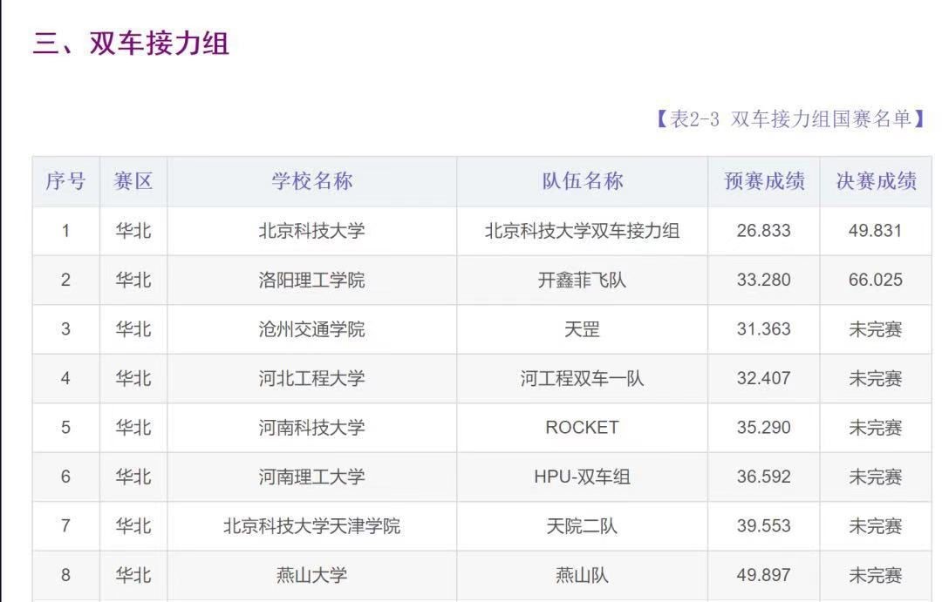Click the 学校名称 column header

(x=311, y=181)
